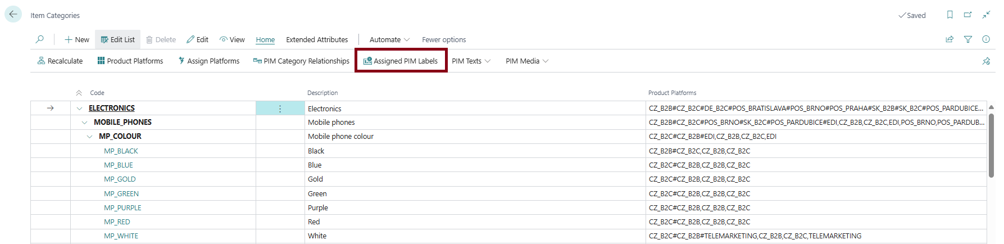Click the Edit action
Screen dimensions: 1004x244
pos(197,39)
